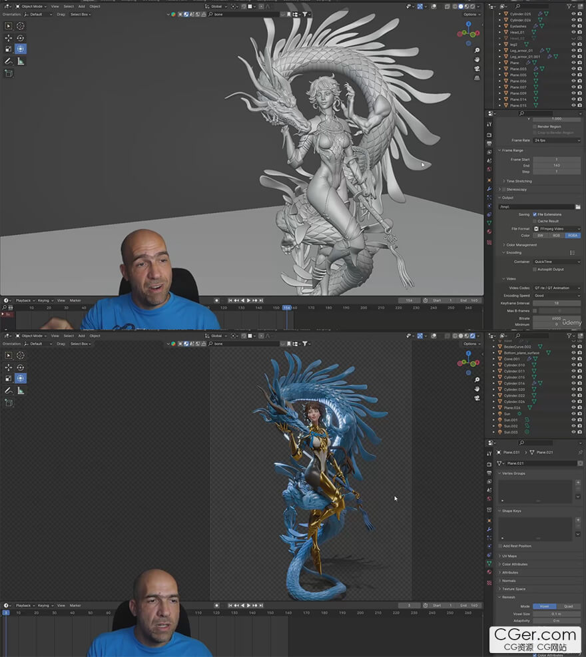Select the Move tool in the top viewport

point(9,38)
